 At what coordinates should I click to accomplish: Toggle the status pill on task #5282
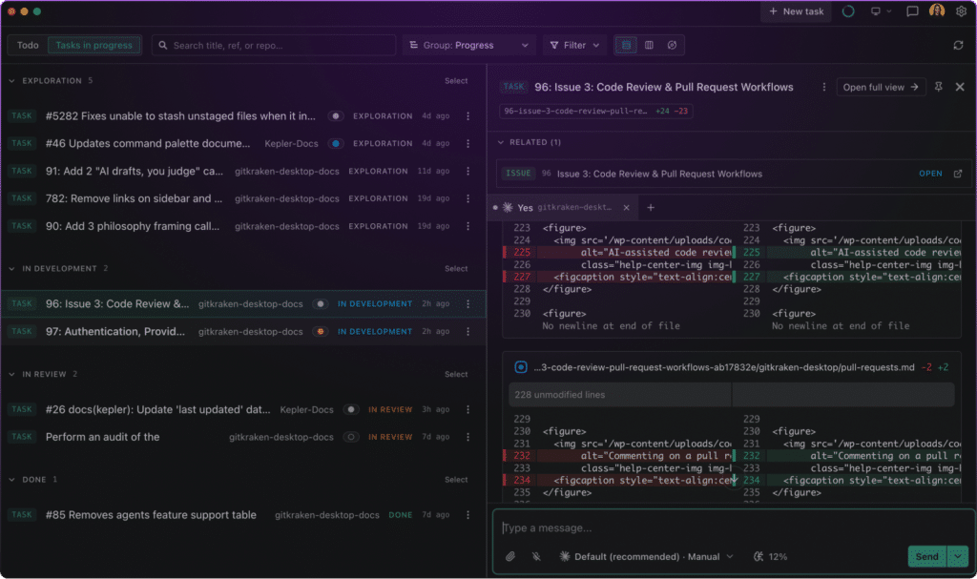335,116
